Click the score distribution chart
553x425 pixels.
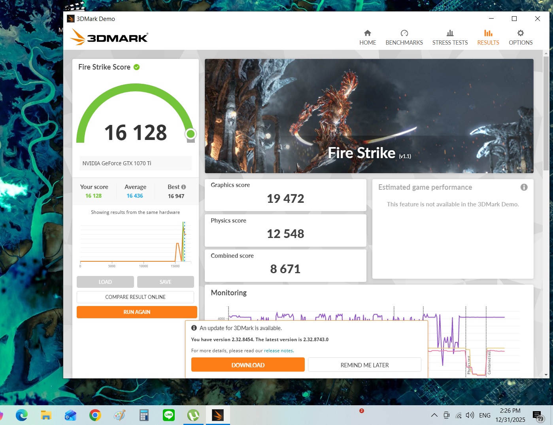click(x=136, y=243)
